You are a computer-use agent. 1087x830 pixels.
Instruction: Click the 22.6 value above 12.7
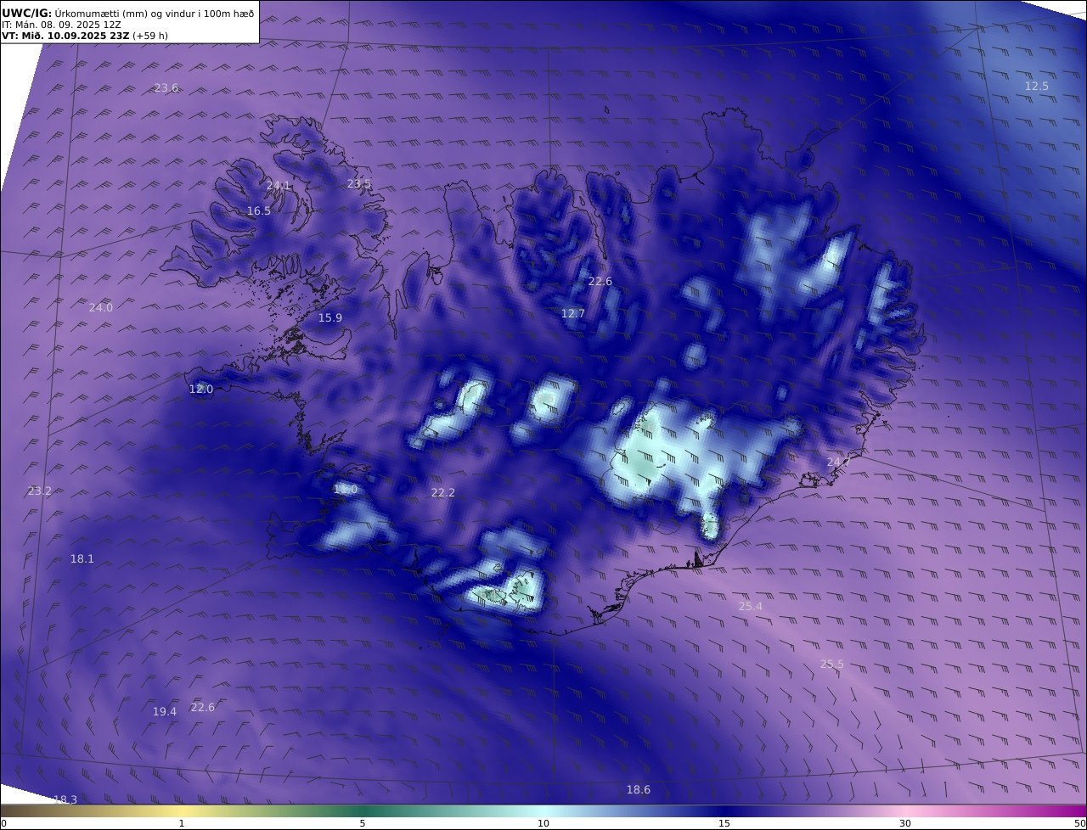click(x=600, y=282)
